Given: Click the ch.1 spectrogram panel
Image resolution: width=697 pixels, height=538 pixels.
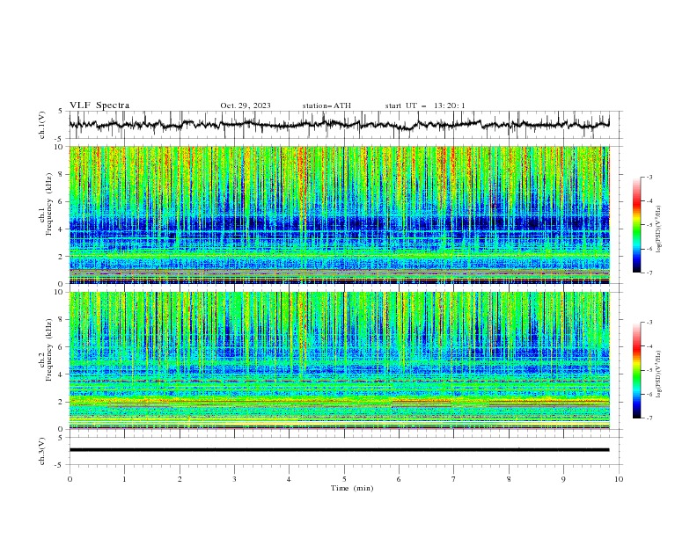Looking at the screenshot, I should (339, 214).
